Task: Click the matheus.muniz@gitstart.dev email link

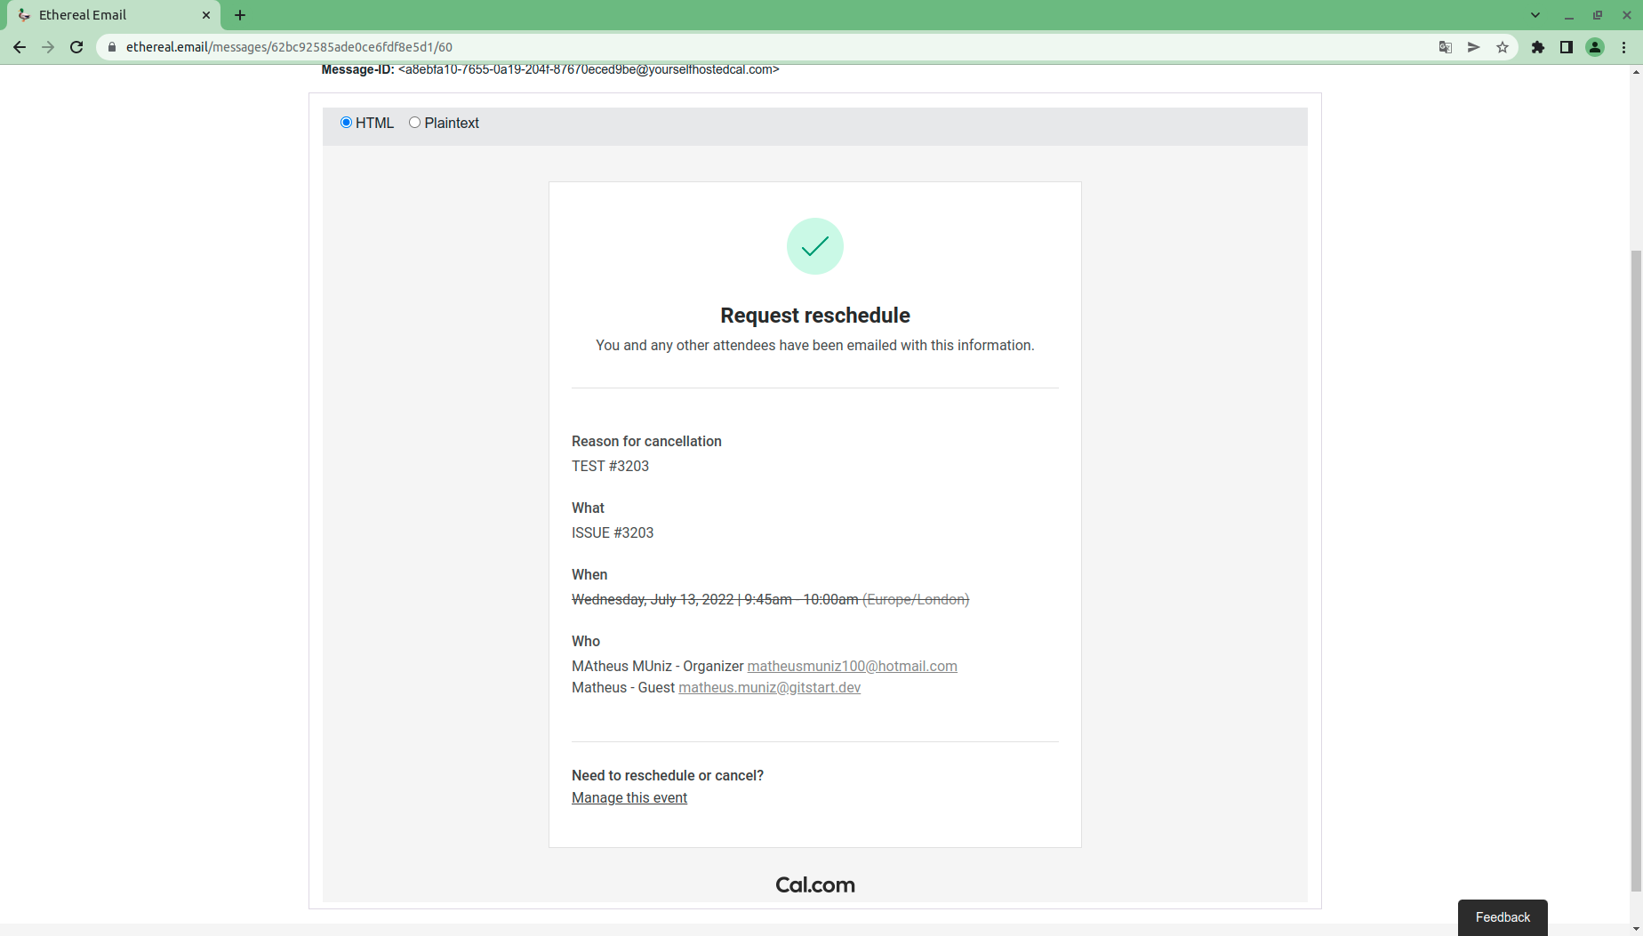Action: [x=769, y=687]
